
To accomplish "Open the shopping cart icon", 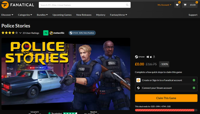I will click(185, 5).
